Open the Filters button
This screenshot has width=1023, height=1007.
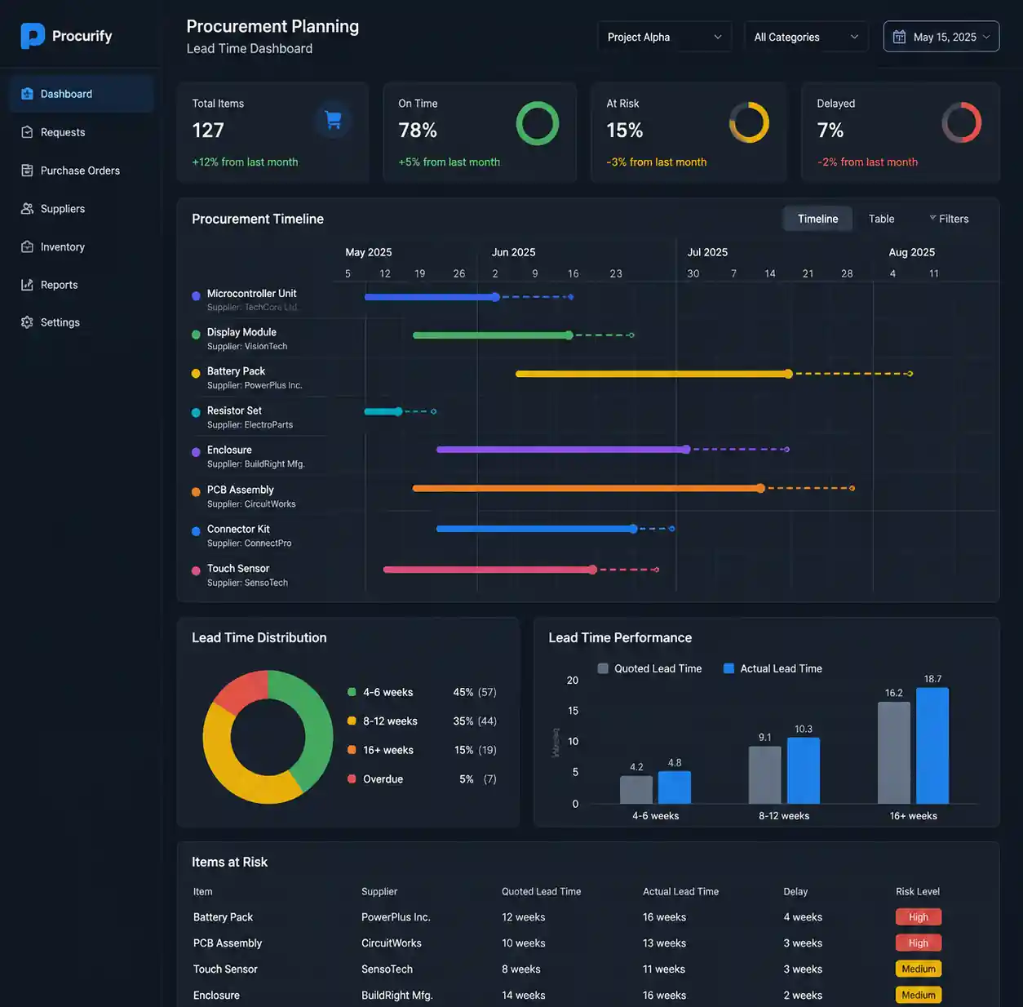coord(949,219)
